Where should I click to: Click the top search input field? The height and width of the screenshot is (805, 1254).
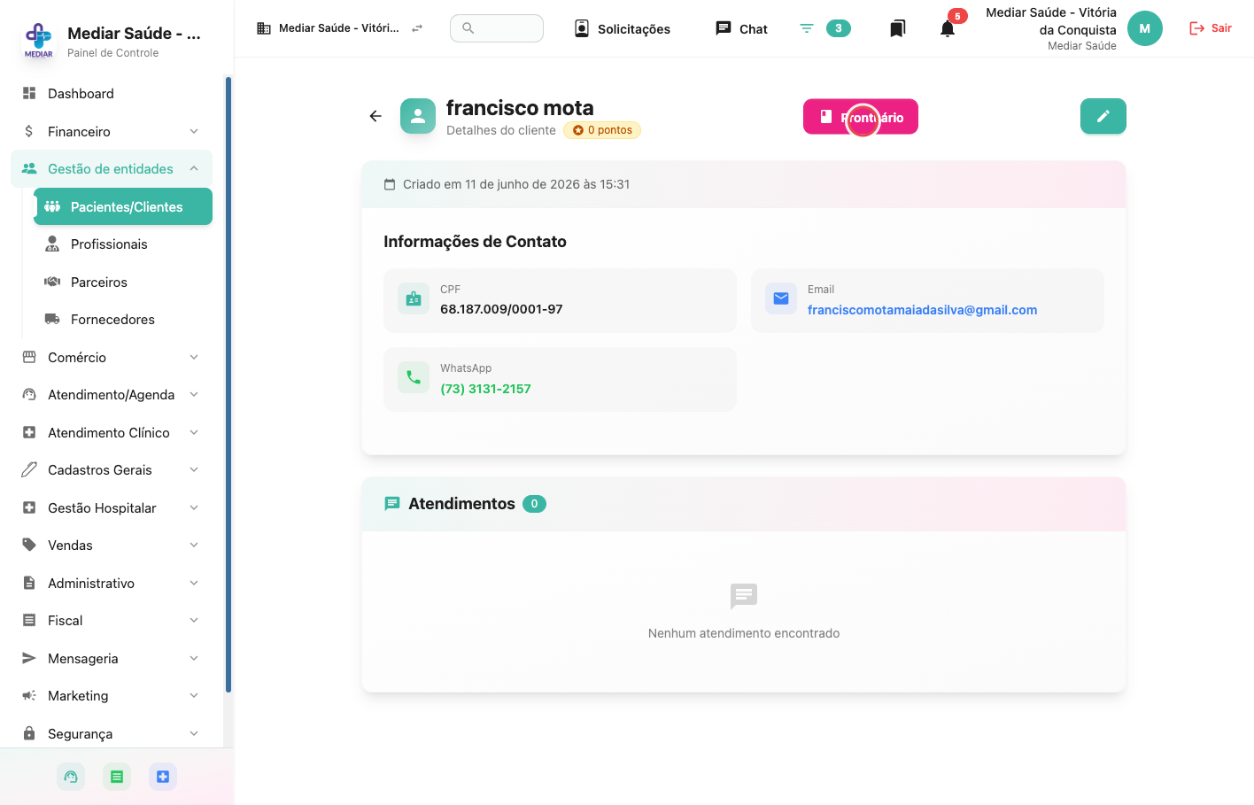[x=497, y=28]
